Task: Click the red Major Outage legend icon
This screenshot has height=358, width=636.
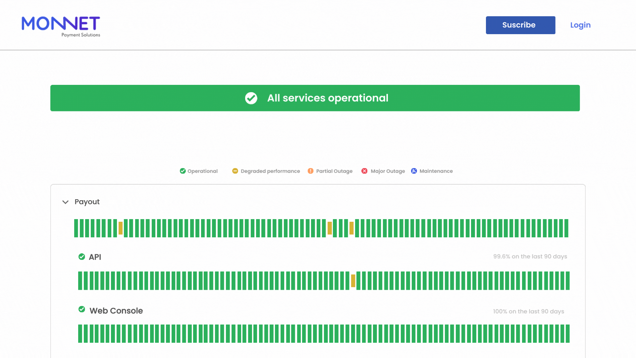Action: point(364,171)
